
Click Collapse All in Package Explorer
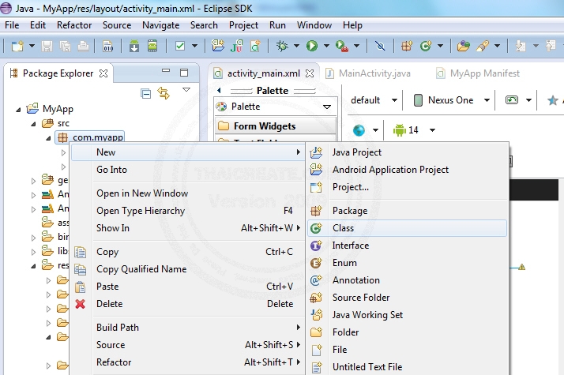(x=145, y=93)
